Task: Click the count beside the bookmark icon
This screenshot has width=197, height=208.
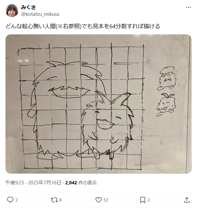Action: (x=149, y=200)
